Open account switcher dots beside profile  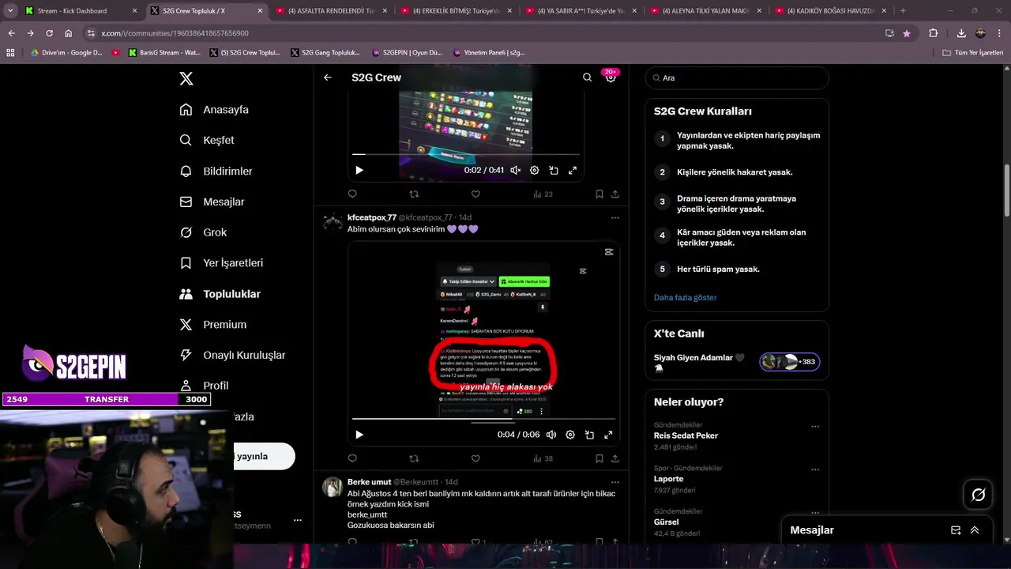[x=298, y=520]
